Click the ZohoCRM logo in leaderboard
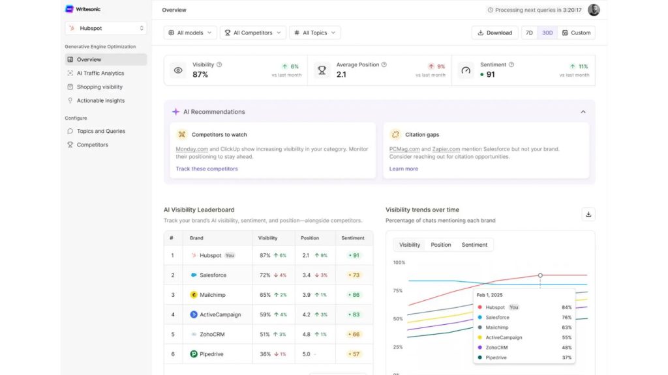The image size is (668, 375). click(x=194, y=334)
